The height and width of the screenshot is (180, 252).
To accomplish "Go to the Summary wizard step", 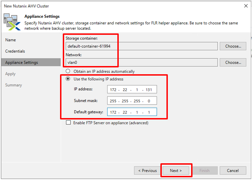I will point(13,85).
